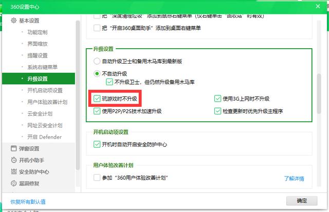This screenshot has width=329, height=212.
Task: Click the 确定 button
Action: point(302,201)
